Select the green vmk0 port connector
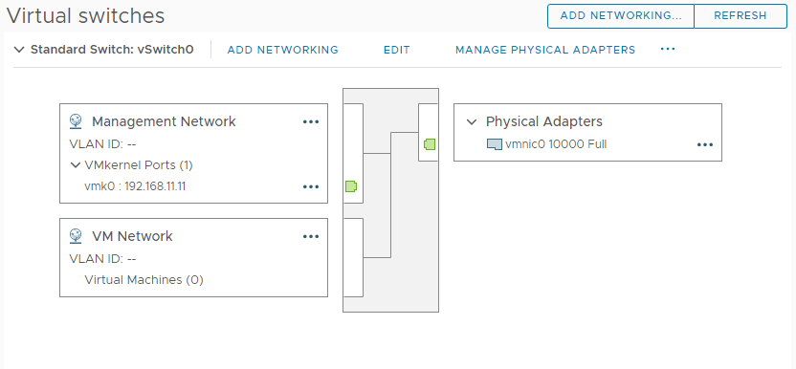The width and height of the screenshot is (796, 369). click(x=351, y=186)
